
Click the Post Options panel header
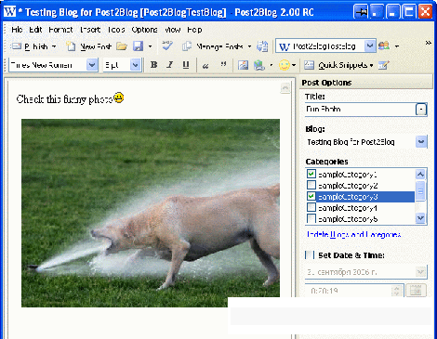pyautogui.click(x=365, y=83)
